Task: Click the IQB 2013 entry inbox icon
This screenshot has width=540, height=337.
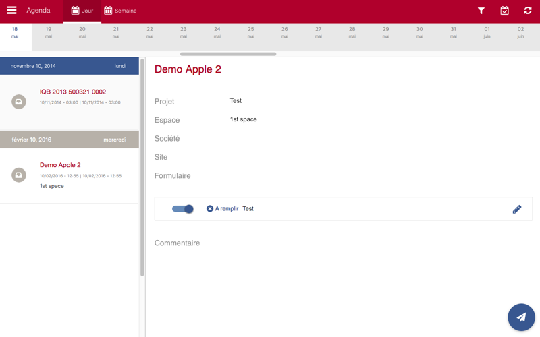Action: [19, 102]
